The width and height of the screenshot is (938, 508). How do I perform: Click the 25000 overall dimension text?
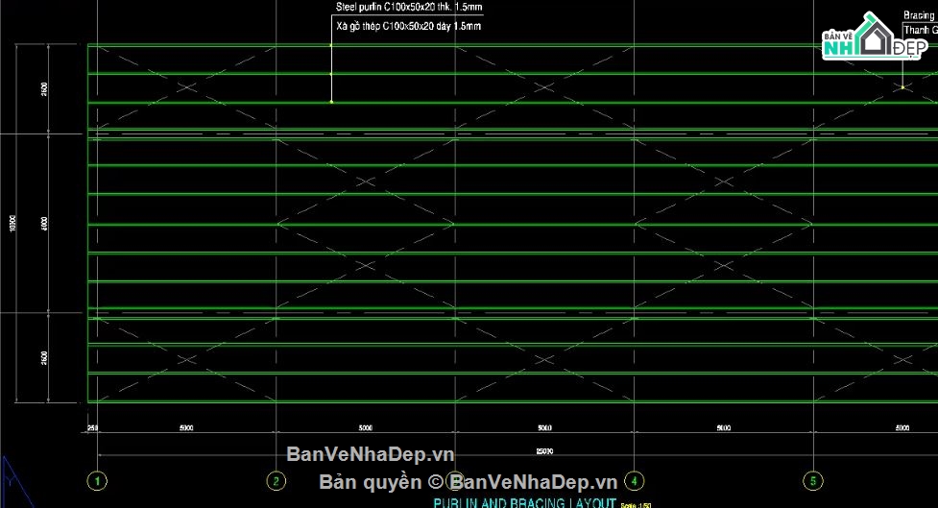coord(544,450)
